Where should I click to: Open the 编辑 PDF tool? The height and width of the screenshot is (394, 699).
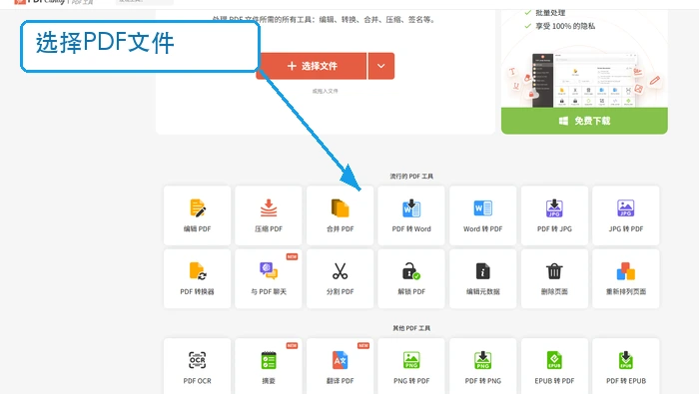click(x=197, y=215)
